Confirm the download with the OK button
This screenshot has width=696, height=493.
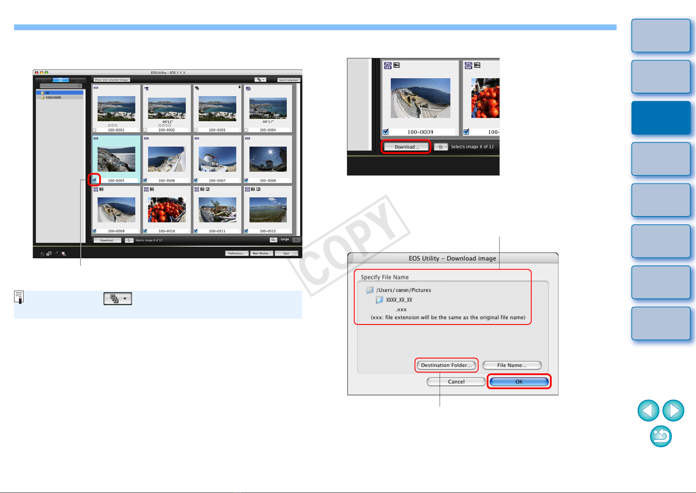click(519, 382)
